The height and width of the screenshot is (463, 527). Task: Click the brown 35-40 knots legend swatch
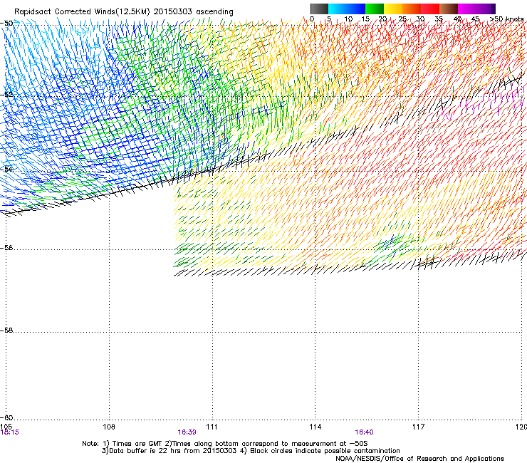click(x=449, y=9)
